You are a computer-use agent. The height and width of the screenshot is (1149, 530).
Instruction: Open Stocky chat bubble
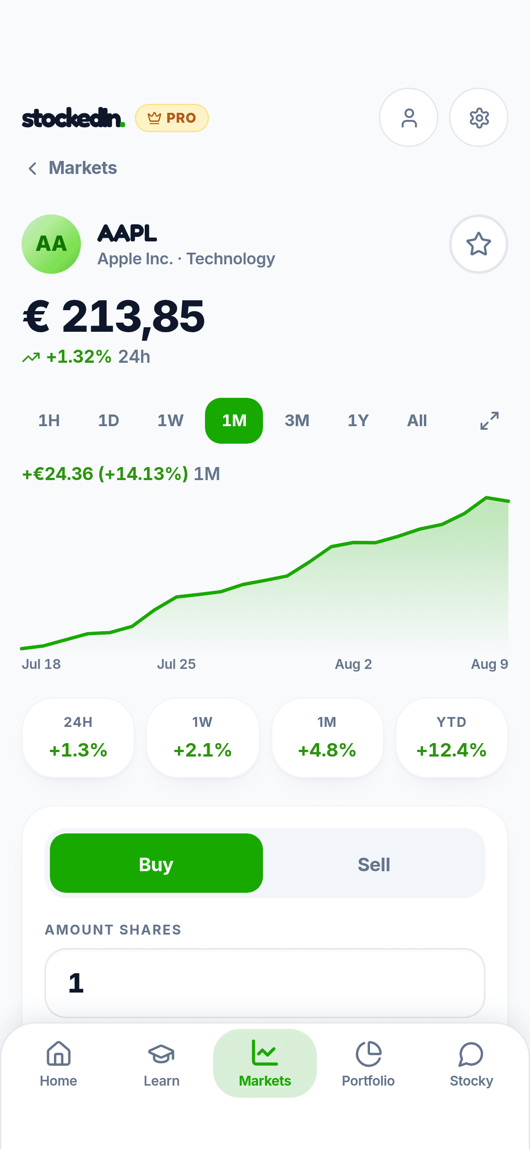pos(471,1064)
